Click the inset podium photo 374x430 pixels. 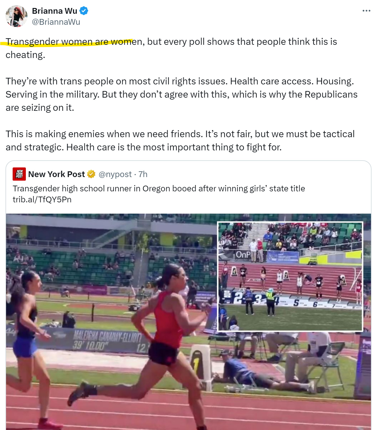point(290,276)
